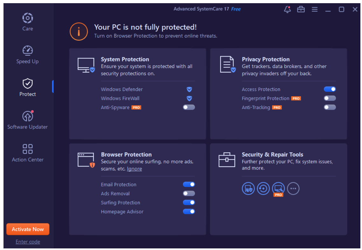Click the Privacy Protection heading
This screenshot has height=250, width=362.
click(x=266, y=59)
